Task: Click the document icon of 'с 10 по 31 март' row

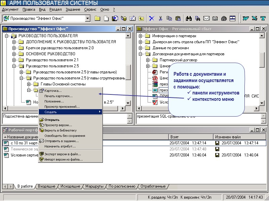Action: coord(6,143)
